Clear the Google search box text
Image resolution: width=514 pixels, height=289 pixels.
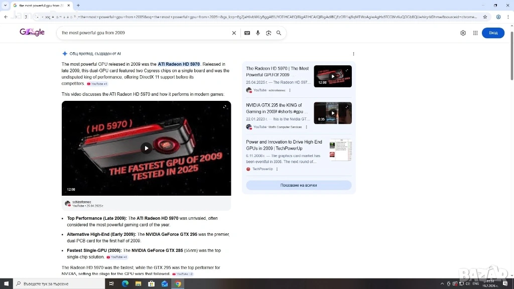point(234,33)
